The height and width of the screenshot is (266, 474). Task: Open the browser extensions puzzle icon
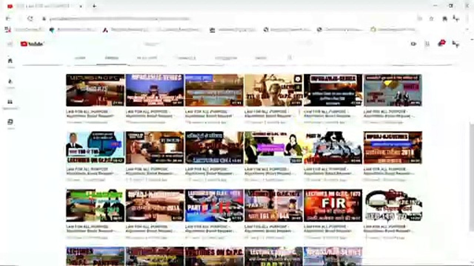point(445,18)
